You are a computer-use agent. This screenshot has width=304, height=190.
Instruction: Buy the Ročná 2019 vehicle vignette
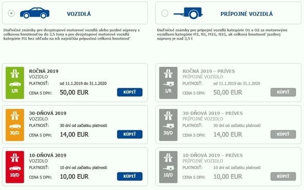pyautogui.click(x=129, y=92)
